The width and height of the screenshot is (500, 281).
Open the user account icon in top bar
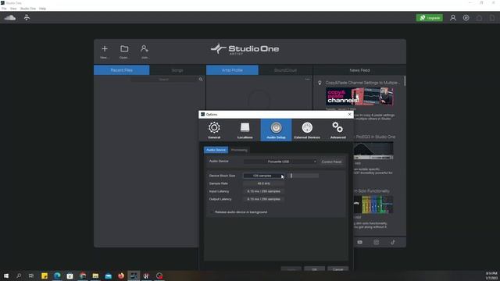tap(453, 18)
